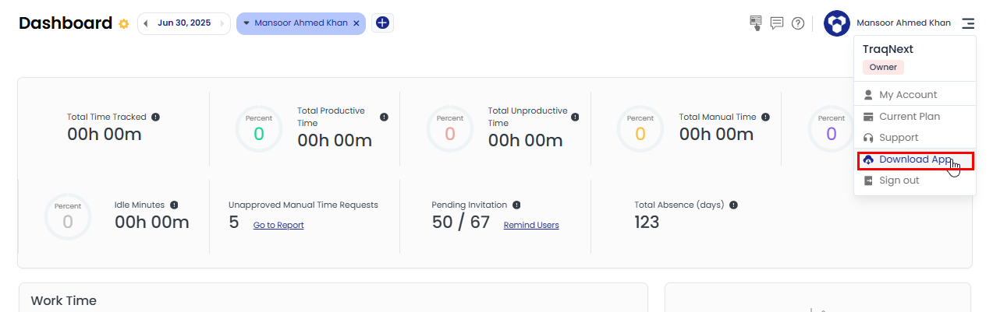
Task: Click the gear icon beside Dashboard title
Action: coord(123,24)
